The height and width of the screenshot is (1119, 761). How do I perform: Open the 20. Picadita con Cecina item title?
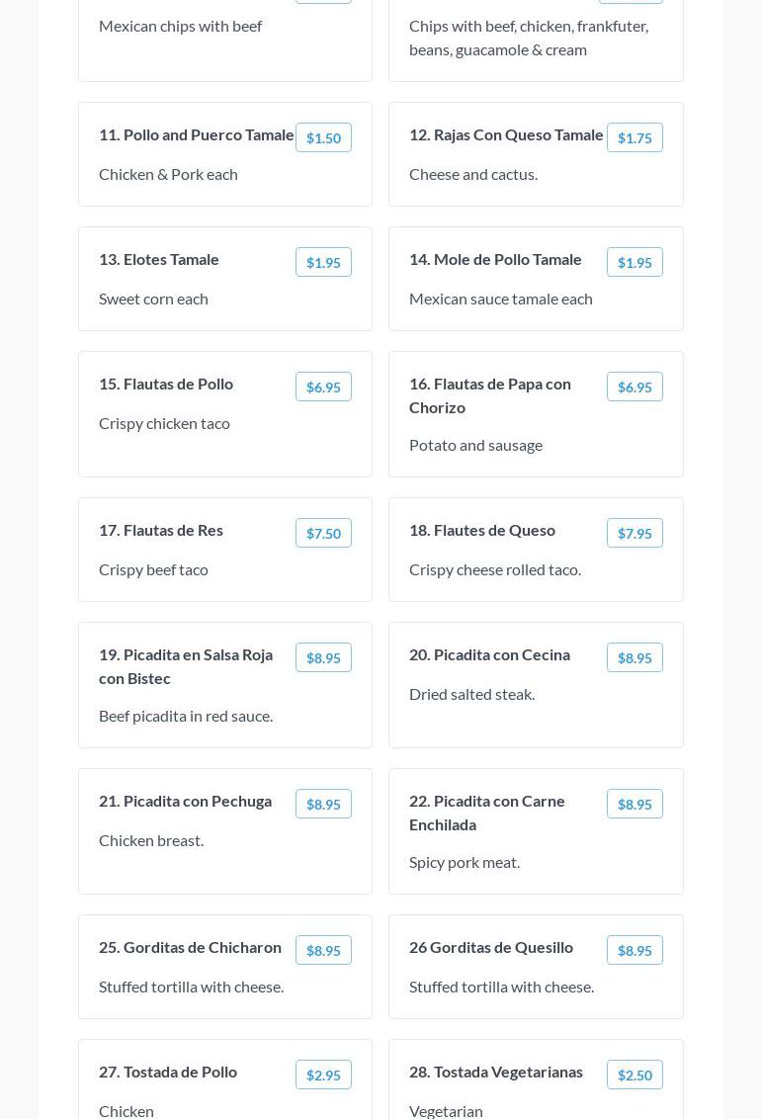click(489, 654)
